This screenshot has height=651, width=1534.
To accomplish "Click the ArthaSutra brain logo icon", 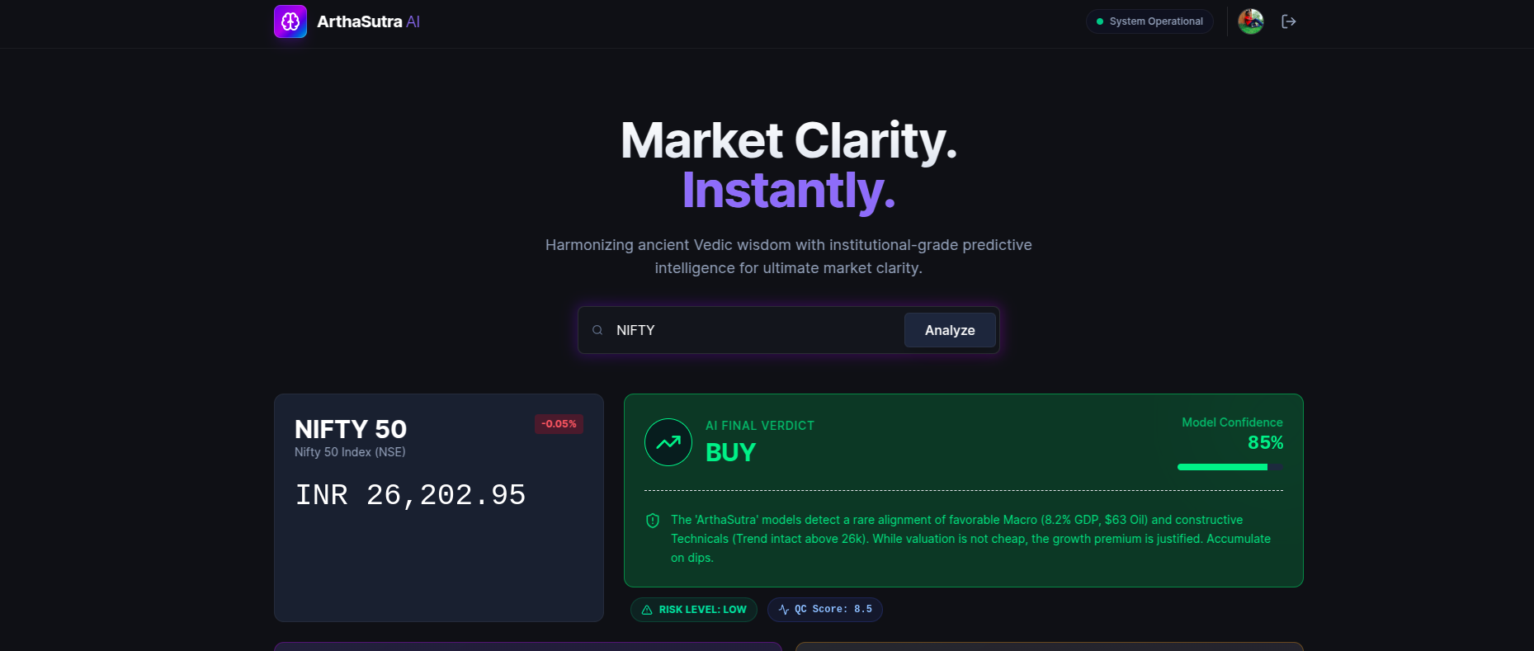I will (290, 21).
